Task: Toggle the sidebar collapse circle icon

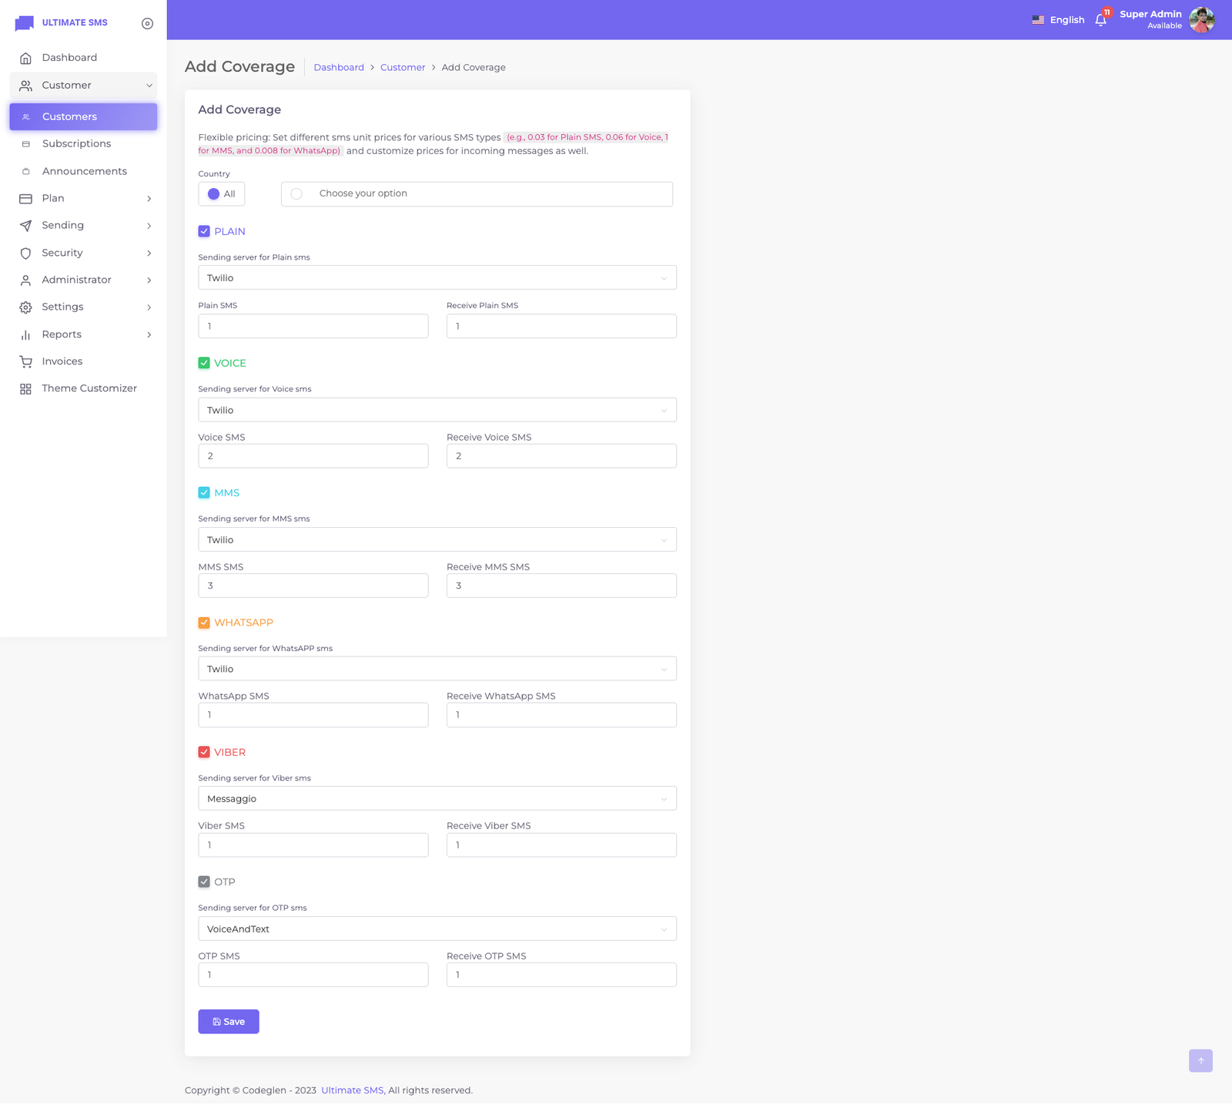Action: pos(147,24)
